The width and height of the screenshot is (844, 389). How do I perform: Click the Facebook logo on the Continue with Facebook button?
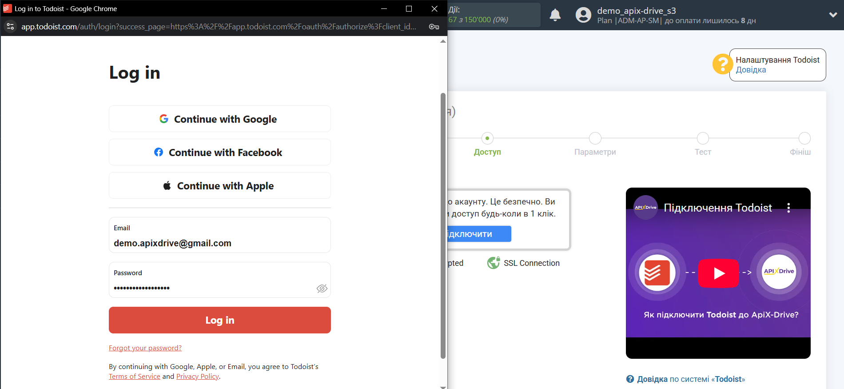coord(159,152)
